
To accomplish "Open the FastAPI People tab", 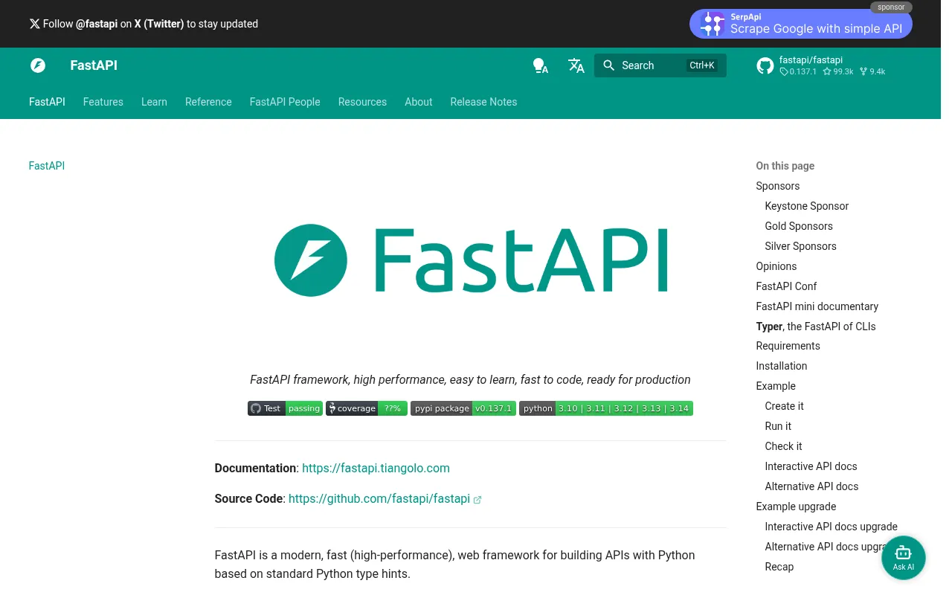I will tap(285, 102).
